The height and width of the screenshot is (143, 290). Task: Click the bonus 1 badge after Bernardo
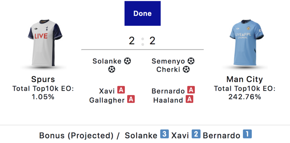coord(247,134)
